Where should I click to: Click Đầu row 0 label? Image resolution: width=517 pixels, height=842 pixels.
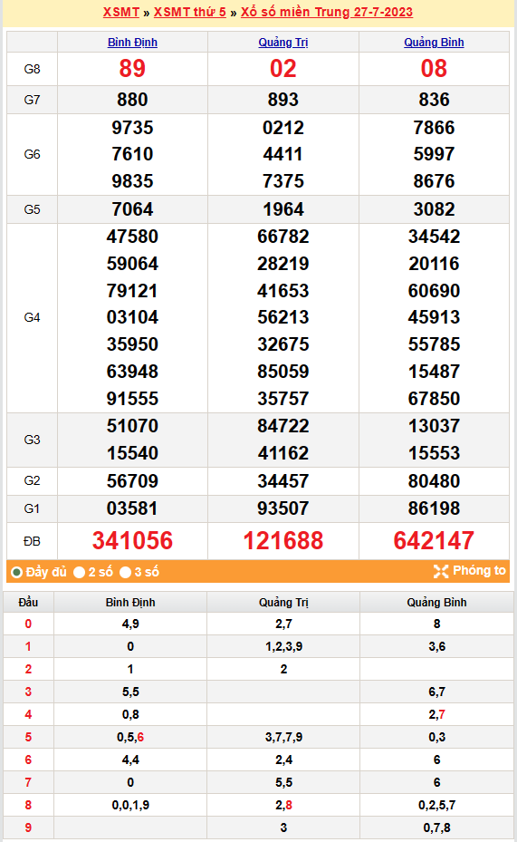pos(28,624)
